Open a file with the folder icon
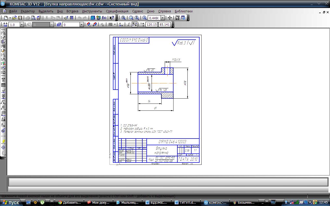330x206 pixels. (x=14, y=18)
